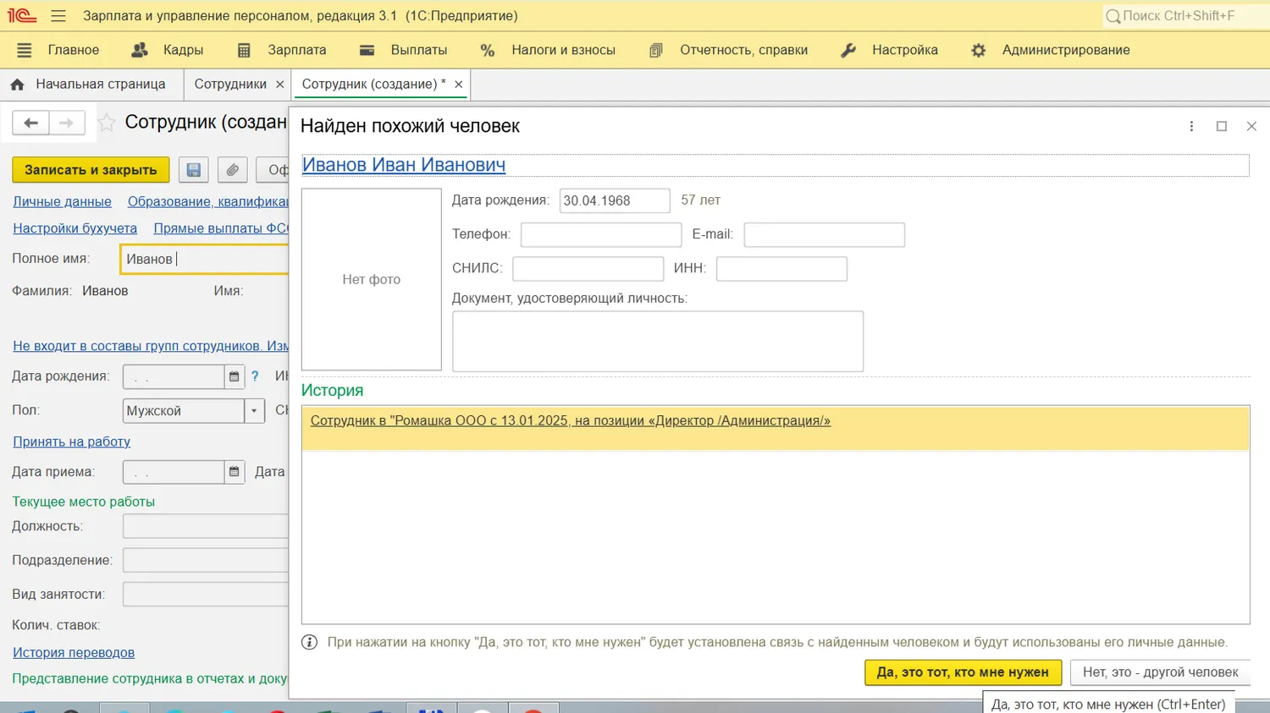The width and height of the screenshot is (1270, 713).
Task: Click the search magnifier icon
Action: 1113,16
